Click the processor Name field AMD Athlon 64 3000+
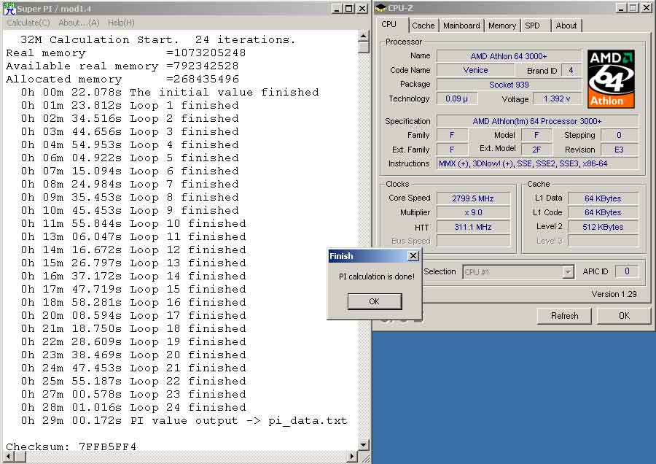Viewport: 656px width, 464px height. point(509,56)
